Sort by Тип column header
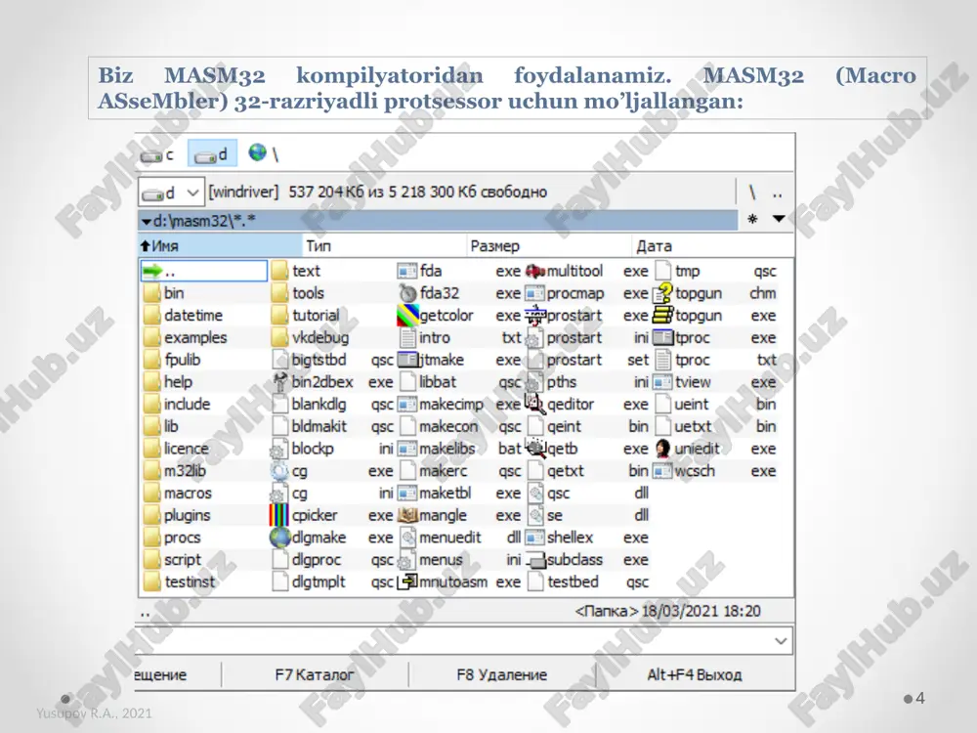 (x=384, y=245)
